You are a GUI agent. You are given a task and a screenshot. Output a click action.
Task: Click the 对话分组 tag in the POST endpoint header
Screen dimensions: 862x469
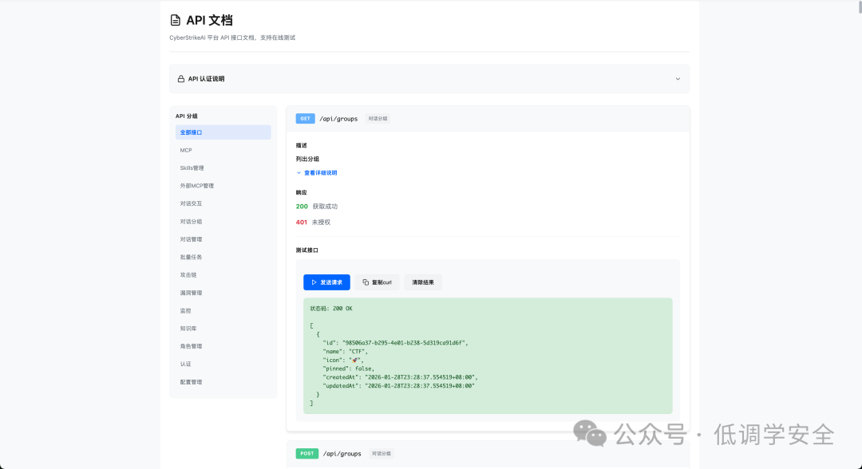tap(382, 454)
